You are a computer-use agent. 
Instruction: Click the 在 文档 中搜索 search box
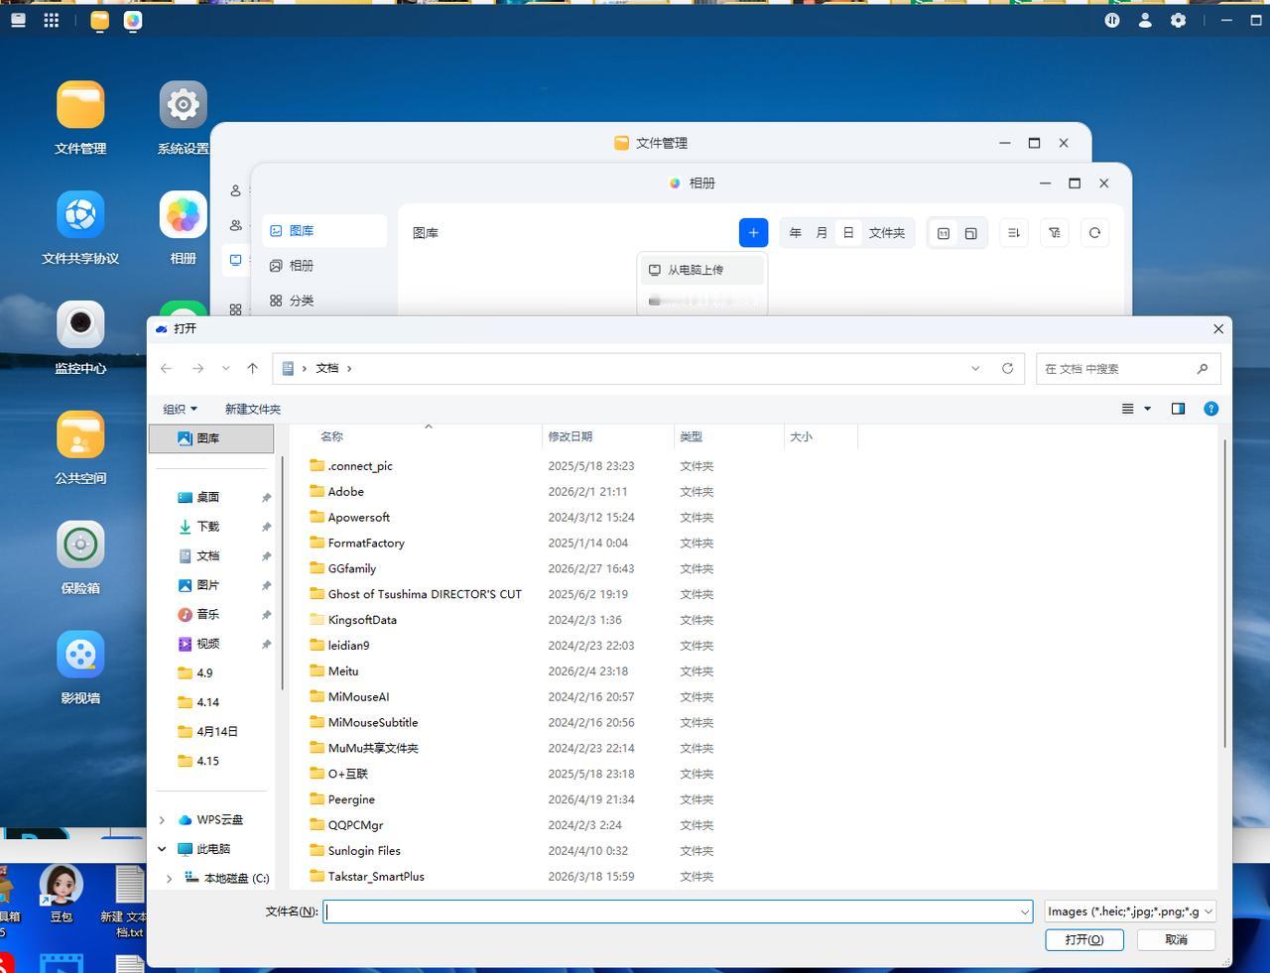point(1128,368)
